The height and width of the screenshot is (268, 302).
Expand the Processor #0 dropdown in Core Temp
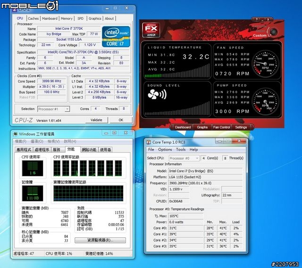(184, 158)
